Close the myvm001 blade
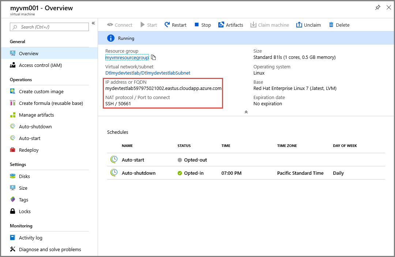The image size is (395, 257). [389, 8]
